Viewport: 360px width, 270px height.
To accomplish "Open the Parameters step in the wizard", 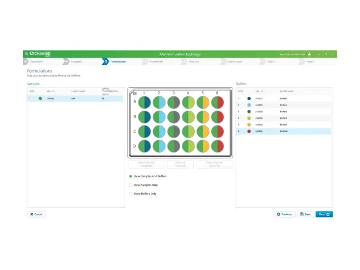I will (156, 62).
